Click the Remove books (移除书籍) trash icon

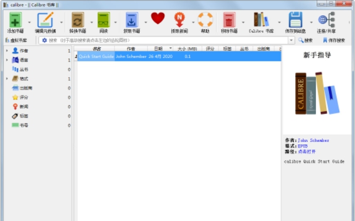point(229,20)
